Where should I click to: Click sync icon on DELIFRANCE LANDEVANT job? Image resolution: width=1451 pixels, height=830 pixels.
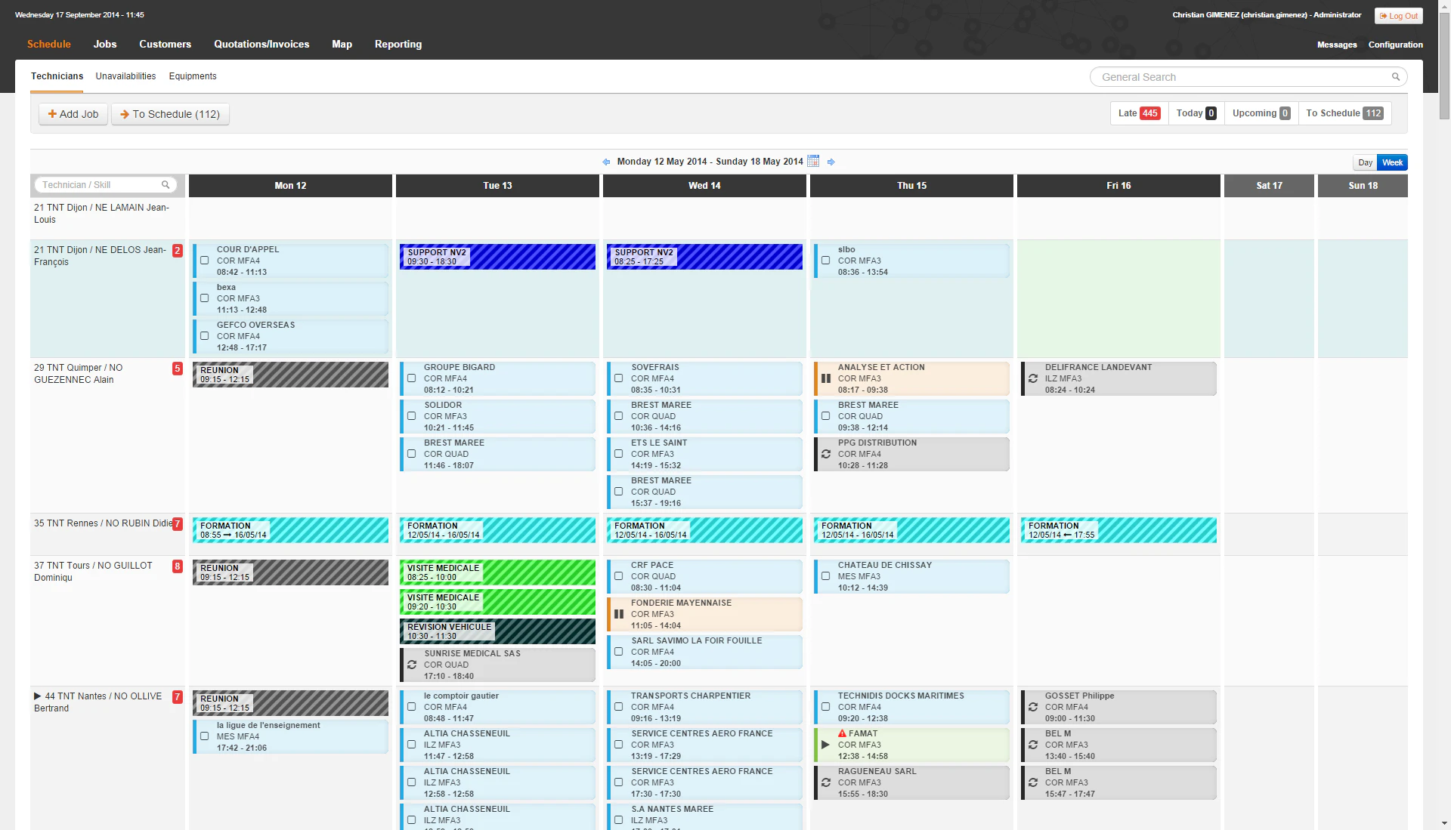[x=1033, y=378]
